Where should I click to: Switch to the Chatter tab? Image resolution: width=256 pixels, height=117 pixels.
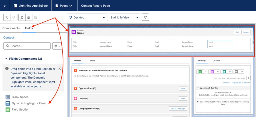coord(216,60)
